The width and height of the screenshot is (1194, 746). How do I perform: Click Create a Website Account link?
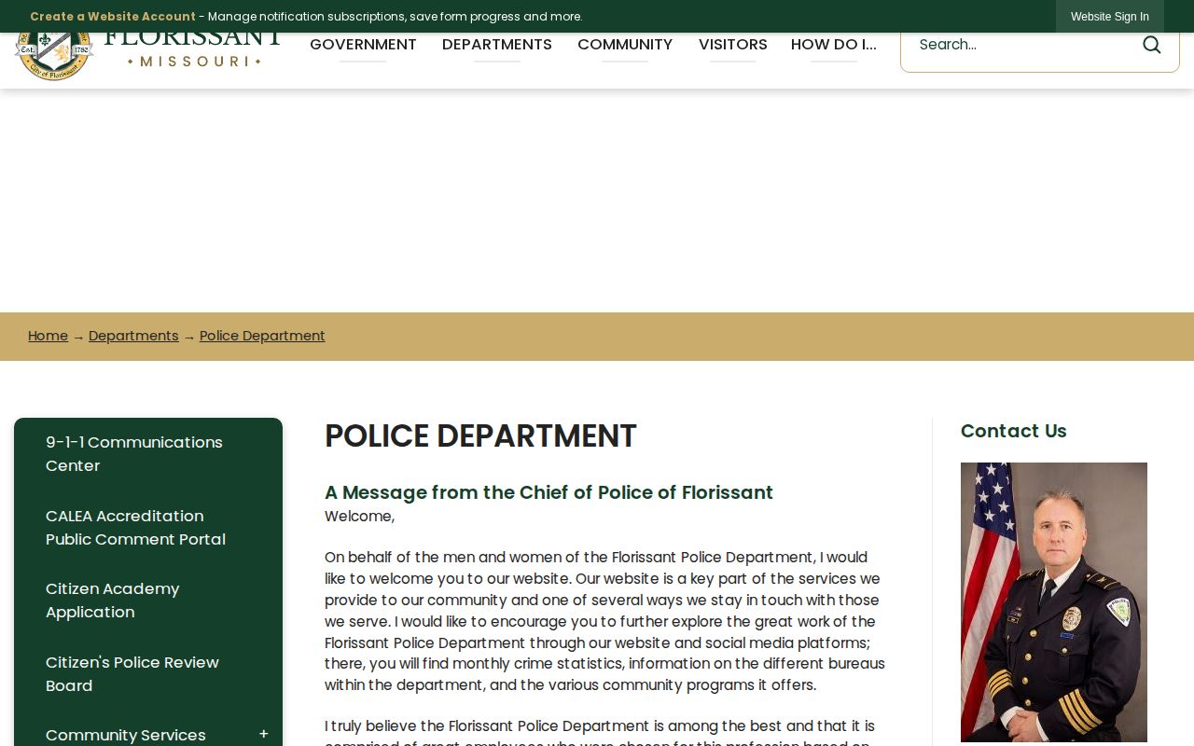pos(113,17)
